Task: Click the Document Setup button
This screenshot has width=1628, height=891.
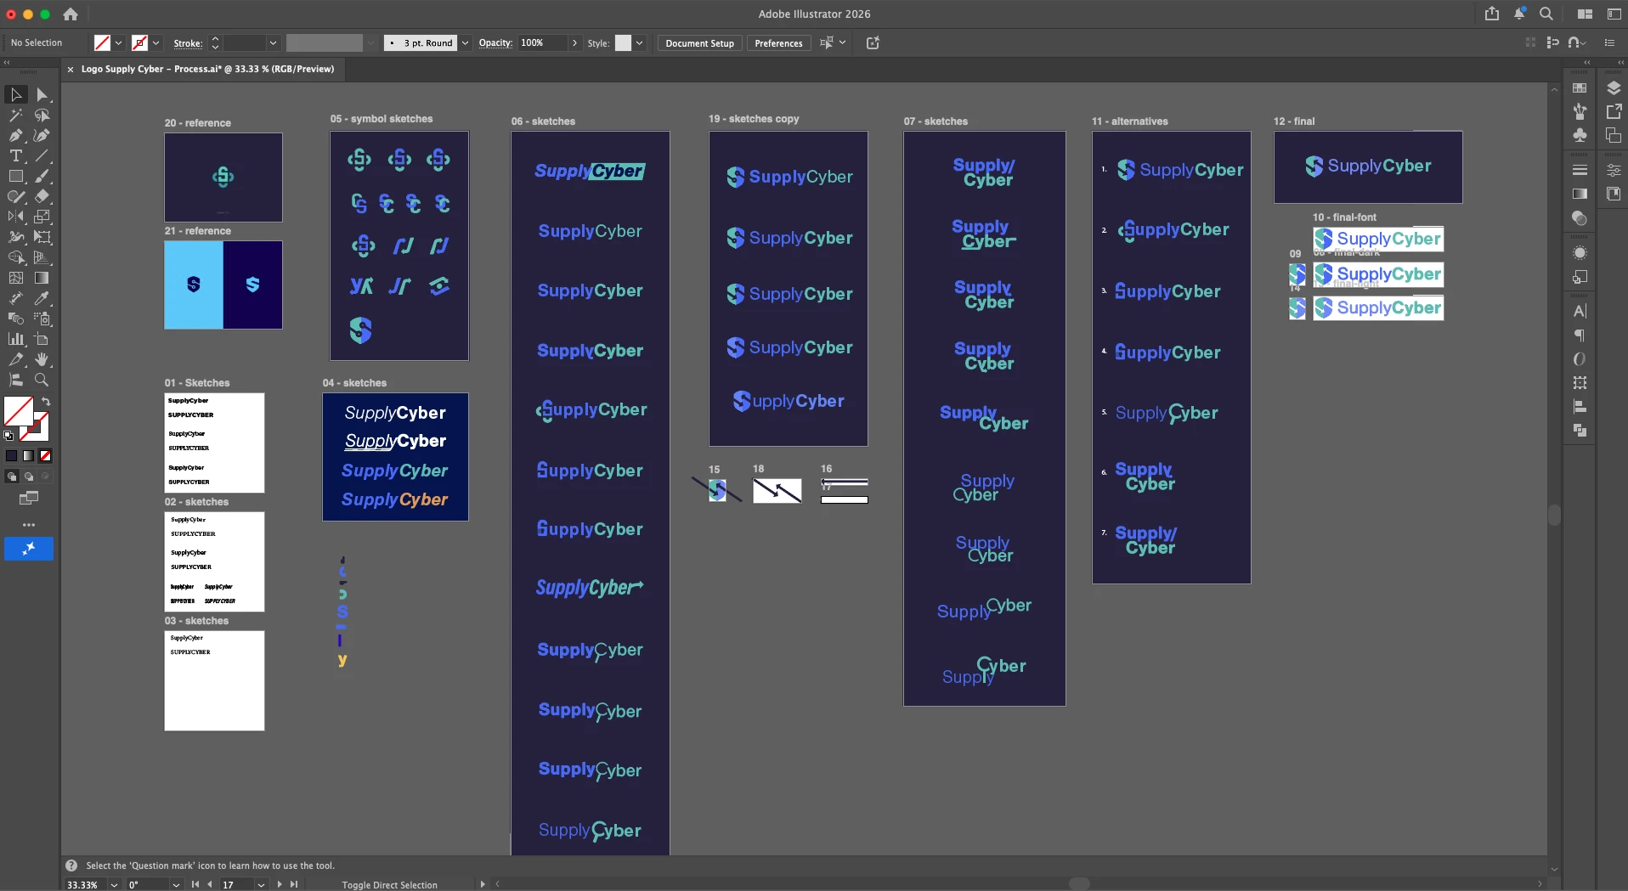Action: (x=699, y=42)
